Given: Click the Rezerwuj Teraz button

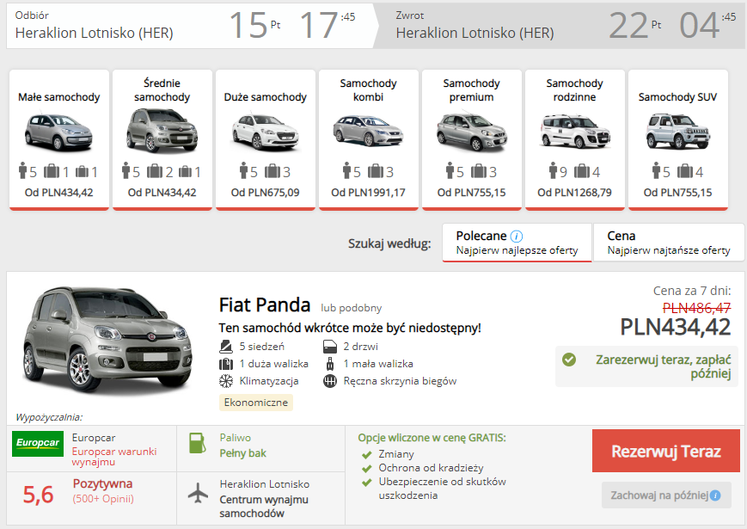Looking at the screenshot, I should pos(665,451).
